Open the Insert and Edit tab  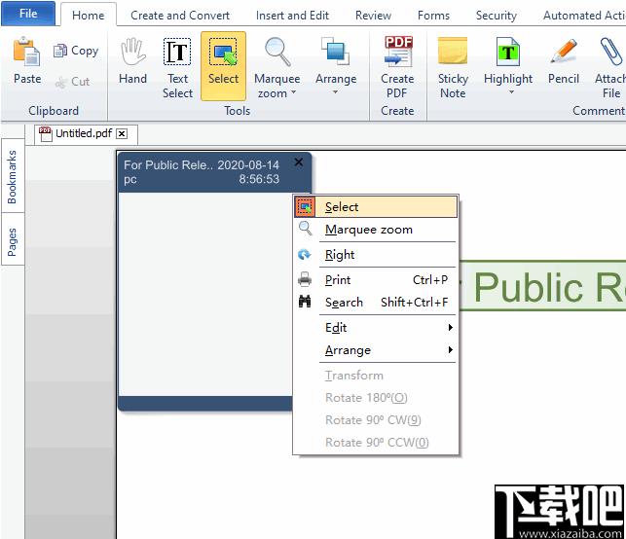point(292,16)
